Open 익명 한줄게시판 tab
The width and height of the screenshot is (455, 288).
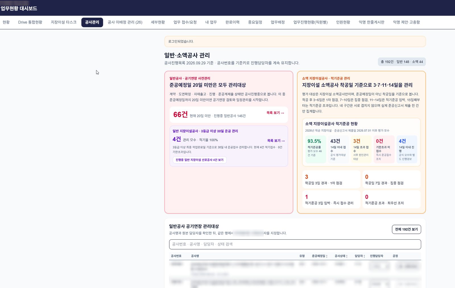[x=371, y=22]
